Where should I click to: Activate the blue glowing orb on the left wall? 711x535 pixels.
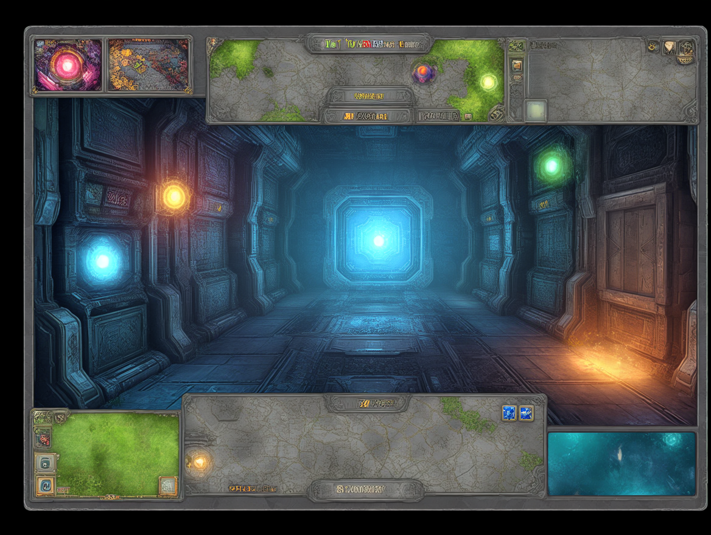(x=102, y=261)
